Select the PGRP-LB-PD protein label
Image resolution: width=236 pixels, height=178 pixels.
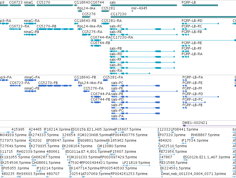(193, 94)
